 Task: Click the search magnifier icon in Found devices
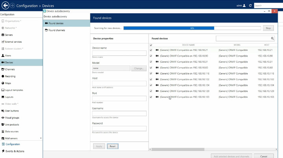point(272,39)
